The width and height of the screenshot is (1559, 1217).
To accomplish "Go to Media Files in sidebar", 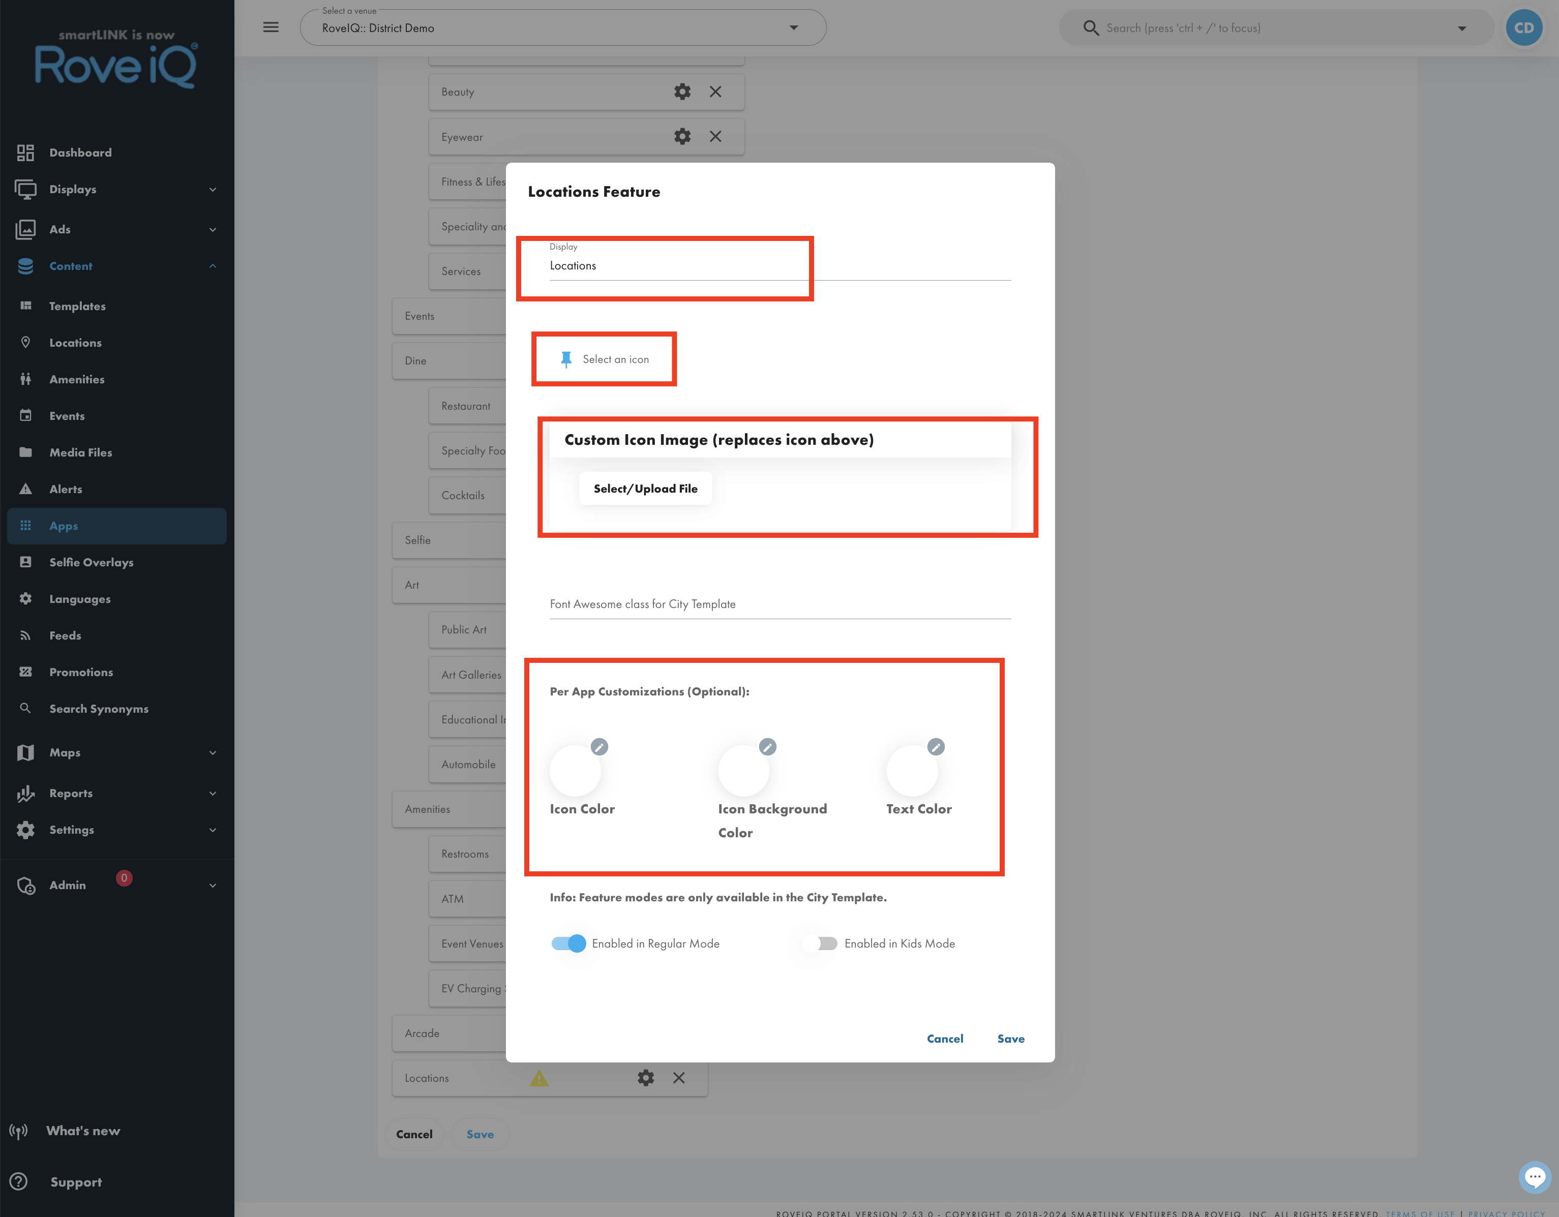I will (x=116, y=452).
